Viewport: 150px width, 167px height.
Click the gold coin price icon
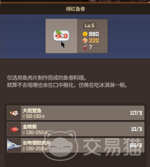85,34
